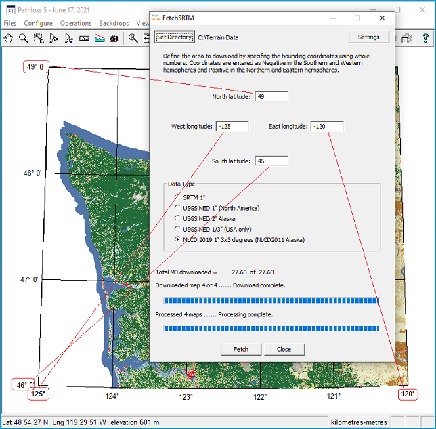This screenshot has height=429, width=436.
Task: Click the Set Directory button
Action: click(x=175, y=37)
